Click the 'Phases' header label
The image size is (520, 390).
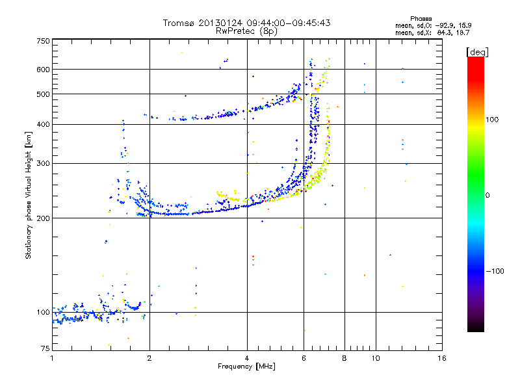point(421,19)
